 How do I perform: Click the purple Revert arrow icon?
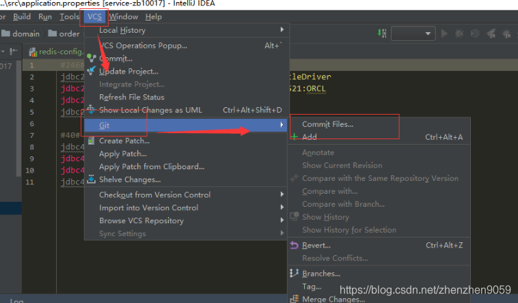294,245
